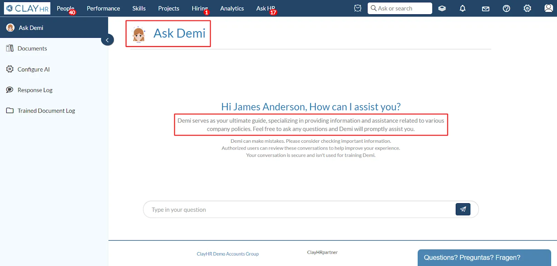
Task: Click the 'Hi James Anderson' greeting
Action: (311, 107)
